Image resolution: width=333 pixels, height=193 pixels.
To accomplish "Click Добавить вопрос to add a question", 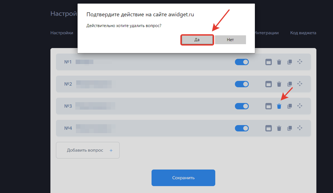I will pyautogui.click(x=88, y=150).
